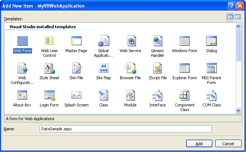246x152 pixels.
Task: Select the Component Class template
Action: click(x=184, y=96)
